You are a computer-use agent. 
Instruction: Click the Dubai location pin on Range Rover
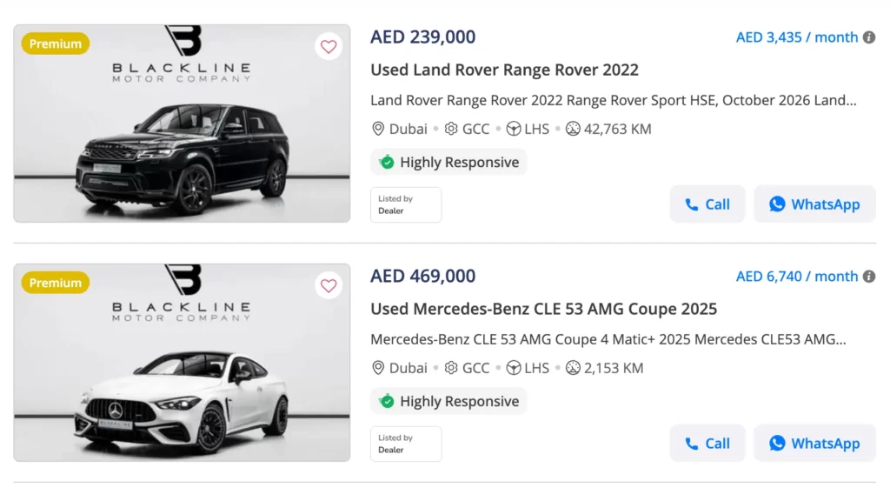[378, 129]
